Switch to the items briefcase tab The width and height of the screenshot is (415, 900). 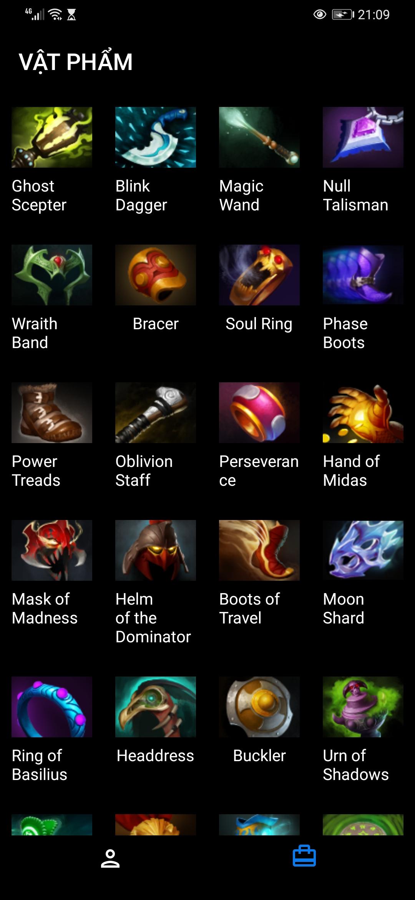(x=304, y=856)
